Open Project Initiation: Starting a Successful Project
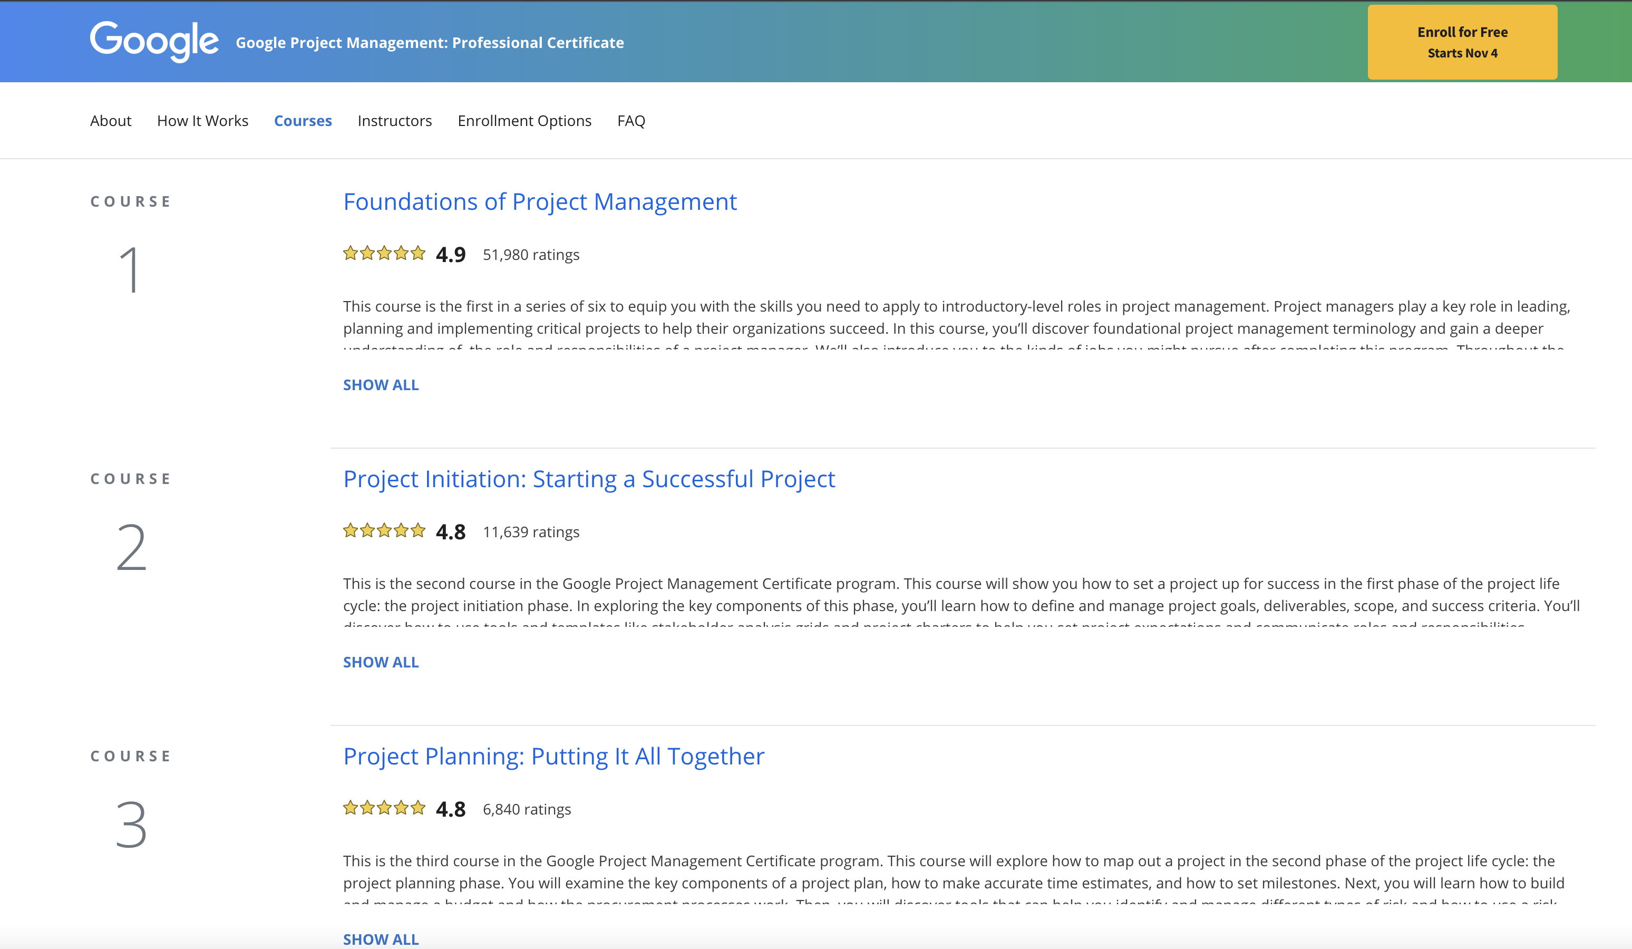Viewport: 1632px width, 949px height. [589, 479]
